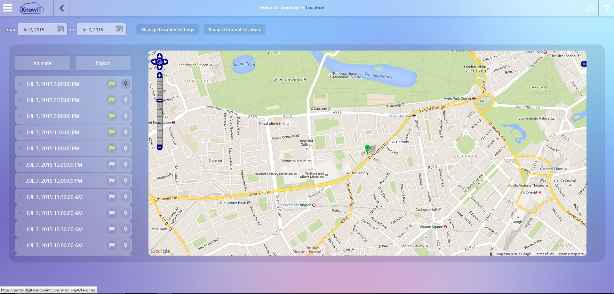Click the KnowIT logo
Viewport: 614px width, 294px height.
(x=31, y=9)
